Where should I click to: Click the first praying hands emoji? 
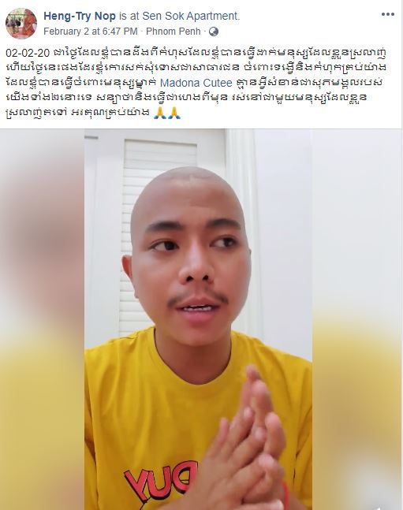pos(159,113)
